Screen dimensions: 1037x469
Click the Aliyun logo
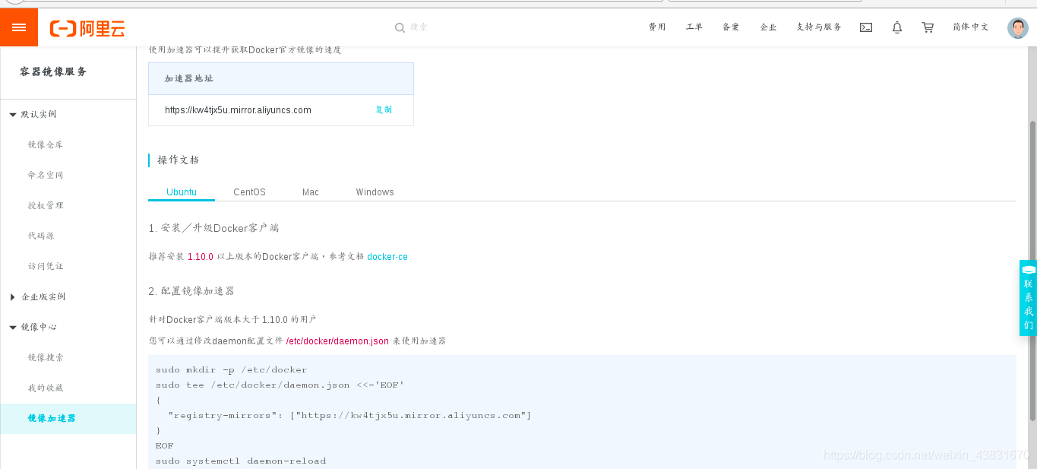pos(87,28)
